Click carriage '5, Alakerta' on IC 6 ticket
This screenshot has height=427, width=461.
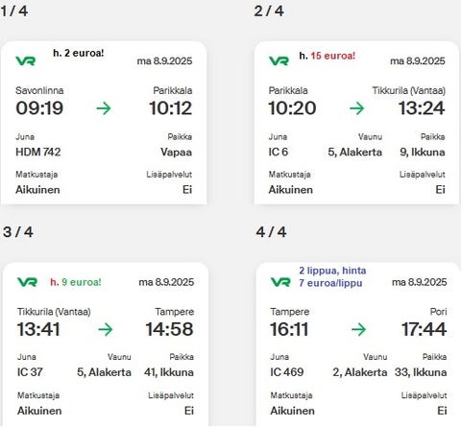coord(355,152)
